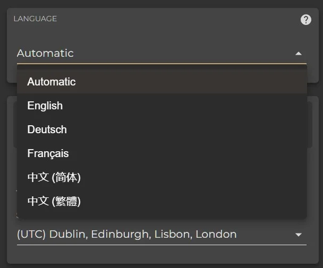The image size is (323, 268).
Task: Select 中文 (简体) Simplified Chinese option
Action: 161,177
